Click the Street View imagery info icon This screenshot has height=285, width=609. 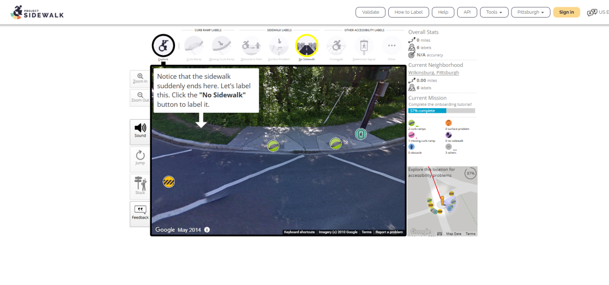click(x=207, y=230)
